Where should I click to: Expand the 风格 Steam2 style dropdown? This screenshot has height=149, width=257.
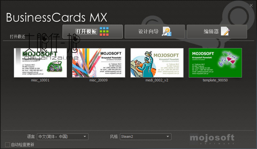click(x=145, y=137)
